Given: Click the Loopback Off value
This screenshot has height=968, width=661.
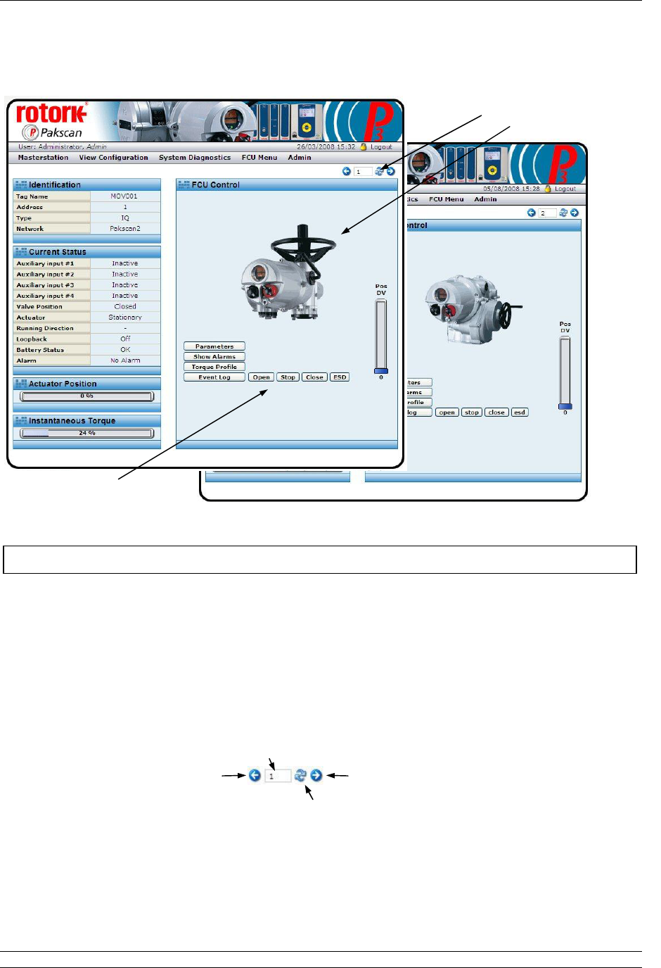Looking at the screenshot, I should 125,339.
